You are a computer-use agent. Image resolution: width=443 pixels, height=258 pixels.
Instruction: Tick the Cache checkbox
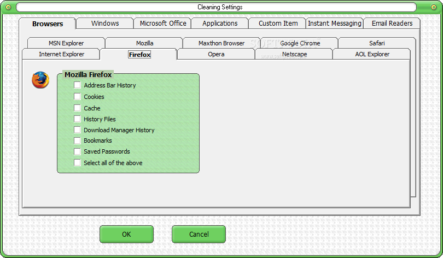coord(77,108)
